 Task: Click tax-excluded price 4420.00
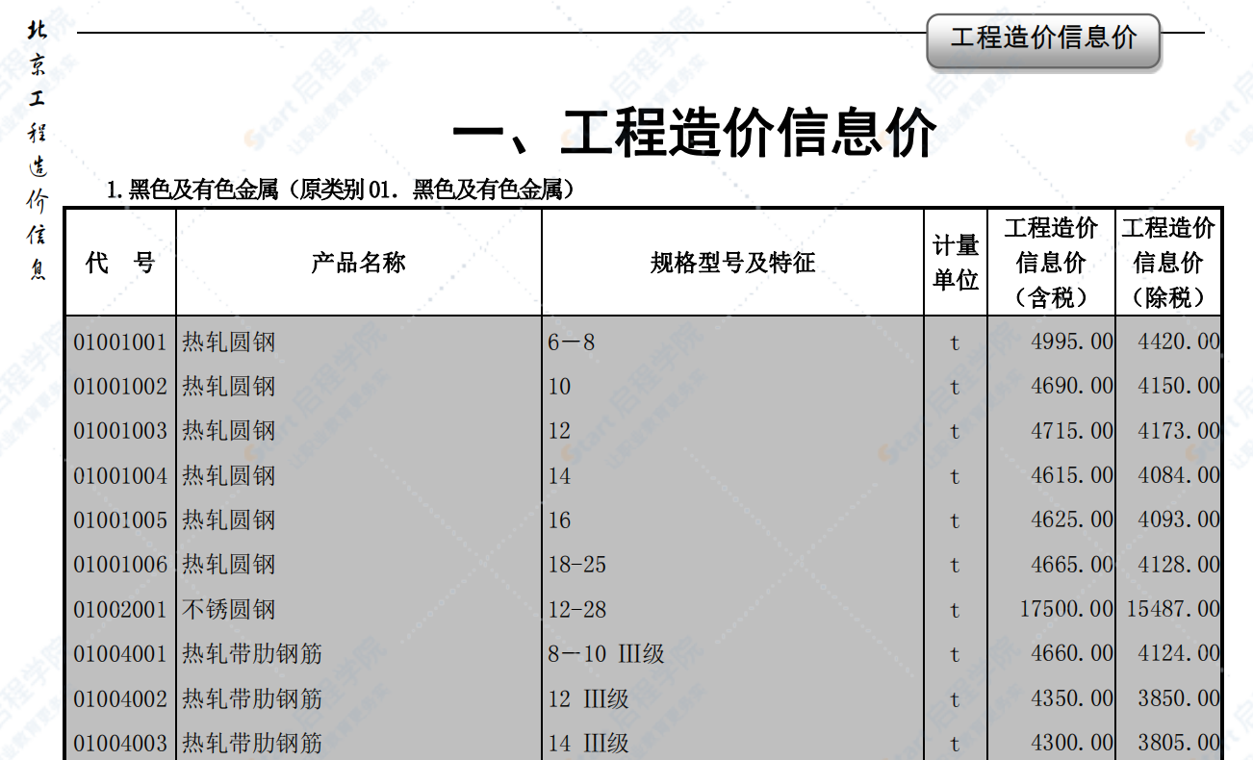[x=1179, y=342]
